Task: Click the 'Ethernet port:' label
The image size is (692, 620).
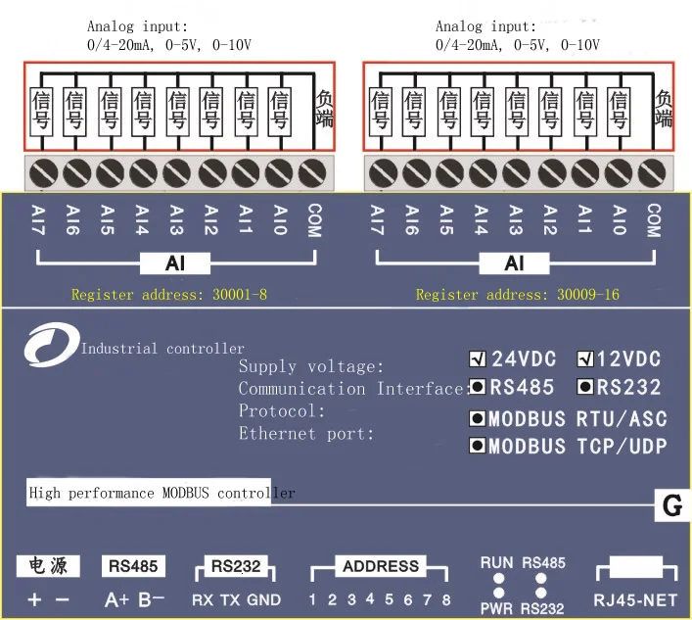Action: (306, 434)
